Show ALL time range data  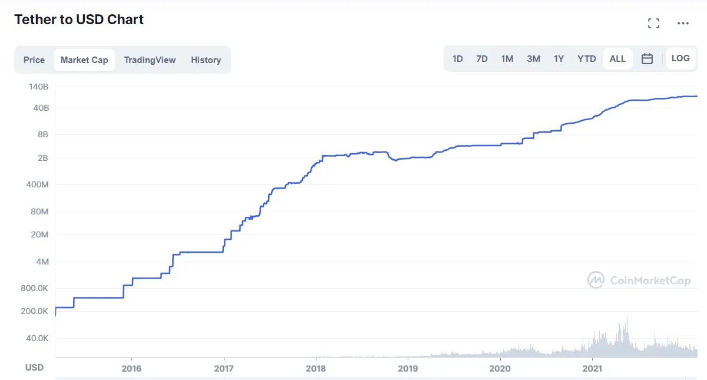[617, 59]
